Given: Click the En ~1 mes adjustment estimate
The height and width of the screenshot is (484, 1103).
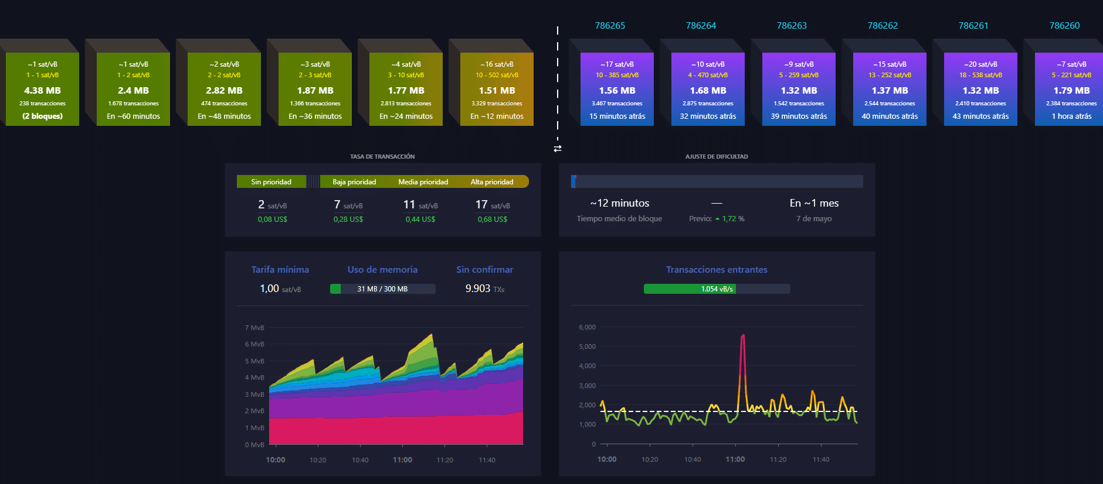Looking at the screenshot, I should [x=814, y=203].
